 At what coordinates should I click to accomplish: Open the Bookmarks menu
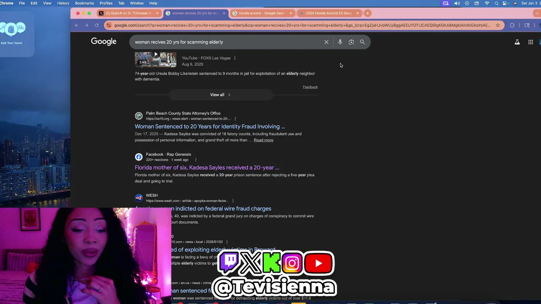point(85,3)
